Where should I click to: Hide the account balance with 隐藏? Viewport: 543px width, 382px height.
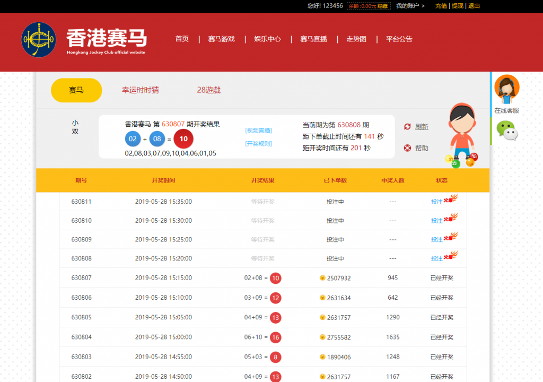(383, 6)
